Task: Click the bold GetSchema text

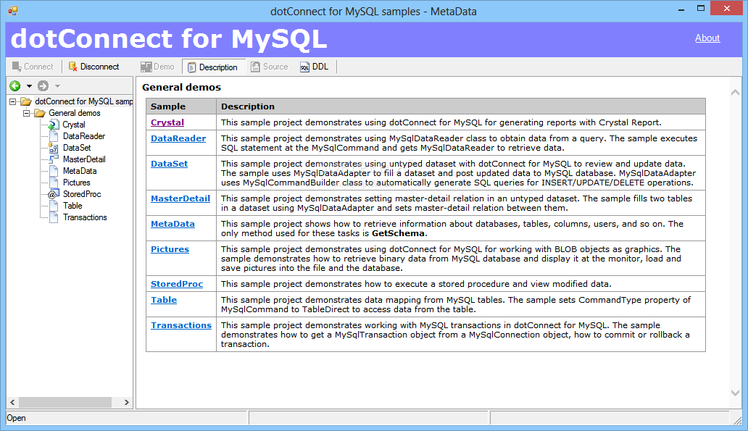Action: (x=398, y=233)
